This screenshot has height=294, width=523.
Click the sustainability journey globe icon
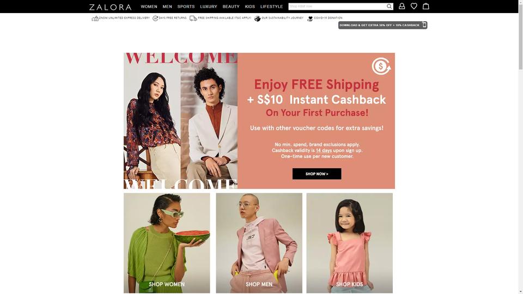click(257, 19)
